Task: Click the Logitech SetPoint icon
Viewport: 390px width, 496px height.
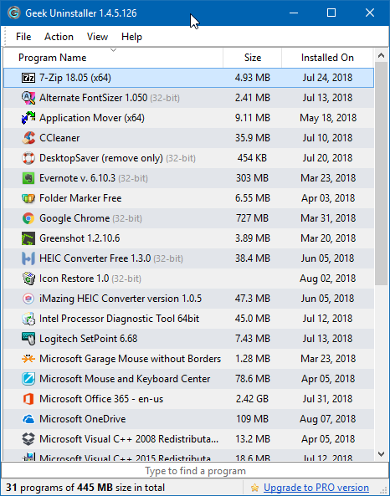Action: (28, 339)
